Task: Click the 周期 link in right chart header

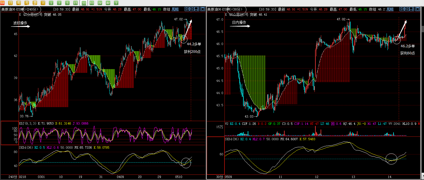Action: pos(390,9)
